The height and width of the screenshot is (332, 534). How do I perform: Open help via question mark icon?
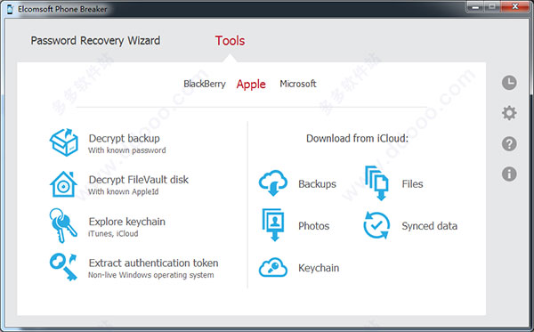coord(509,143)
